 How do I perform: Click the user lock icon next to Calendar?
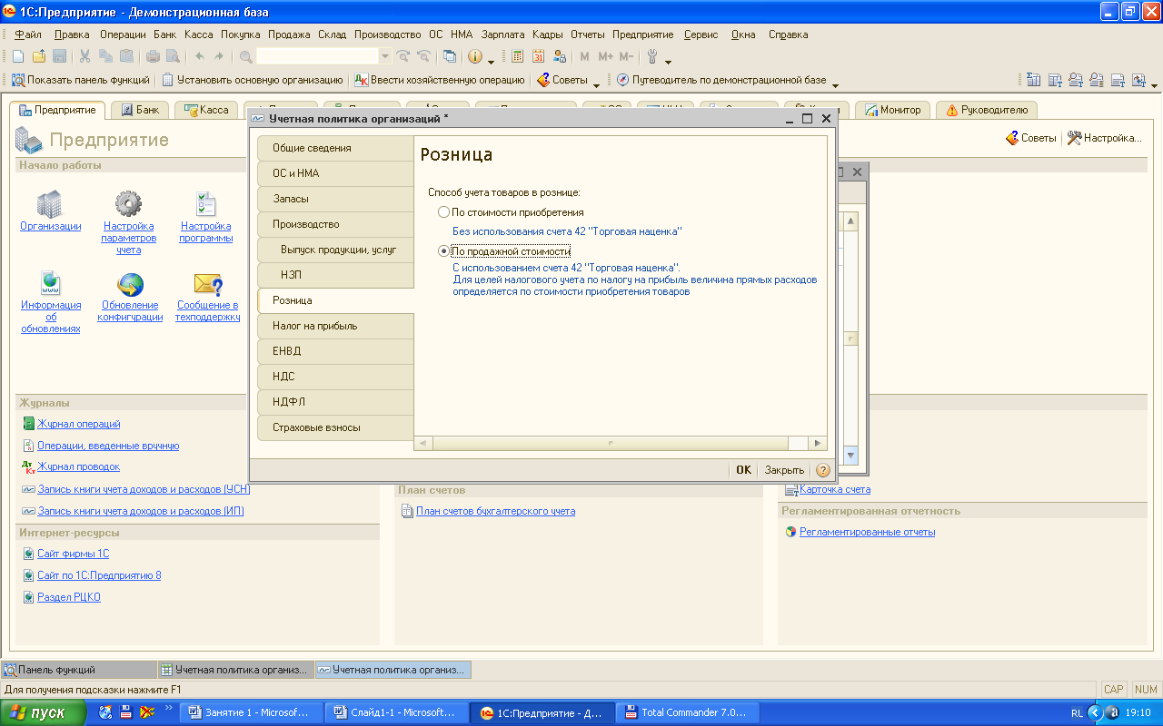point(559,56)
